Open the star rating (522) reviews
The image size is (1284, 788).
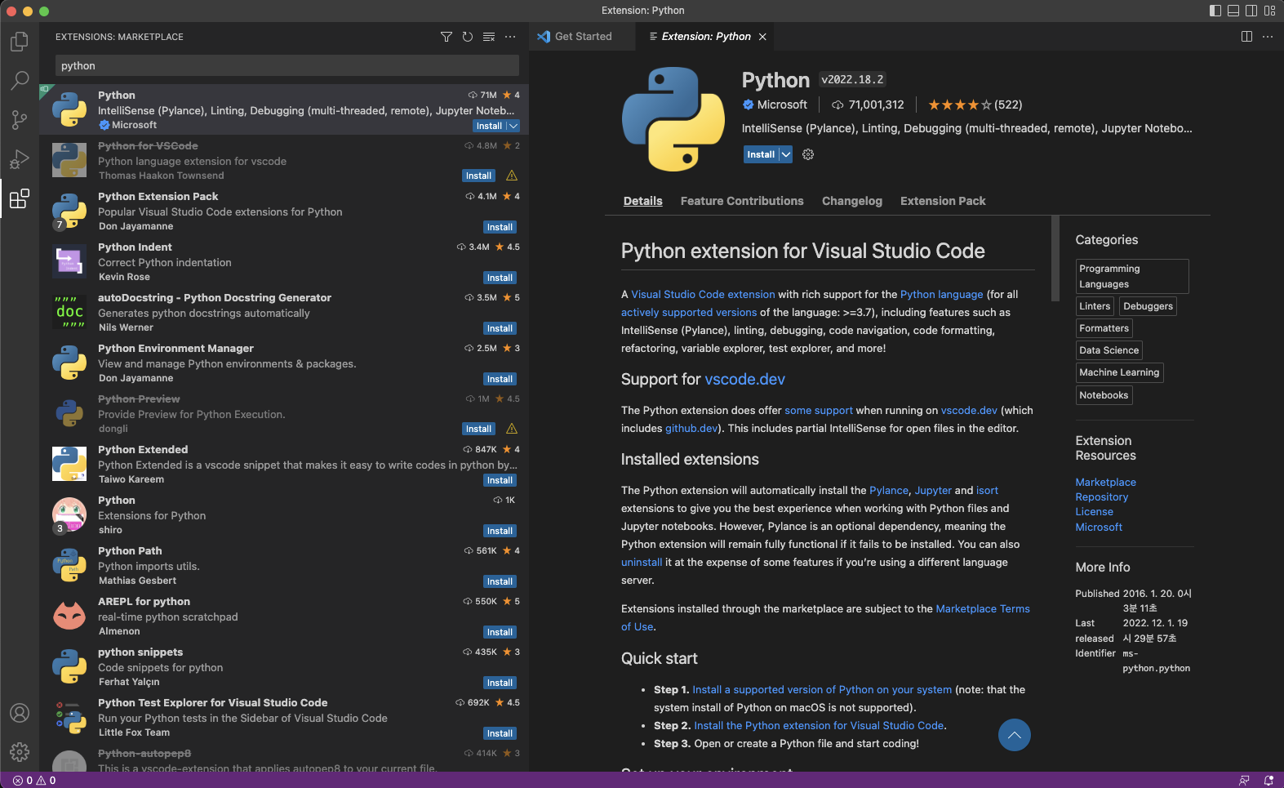[975, 105]
